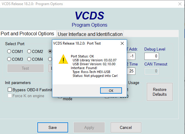Close the Program Options window
This screenshot has height=134, width=185.
(179, 4)
